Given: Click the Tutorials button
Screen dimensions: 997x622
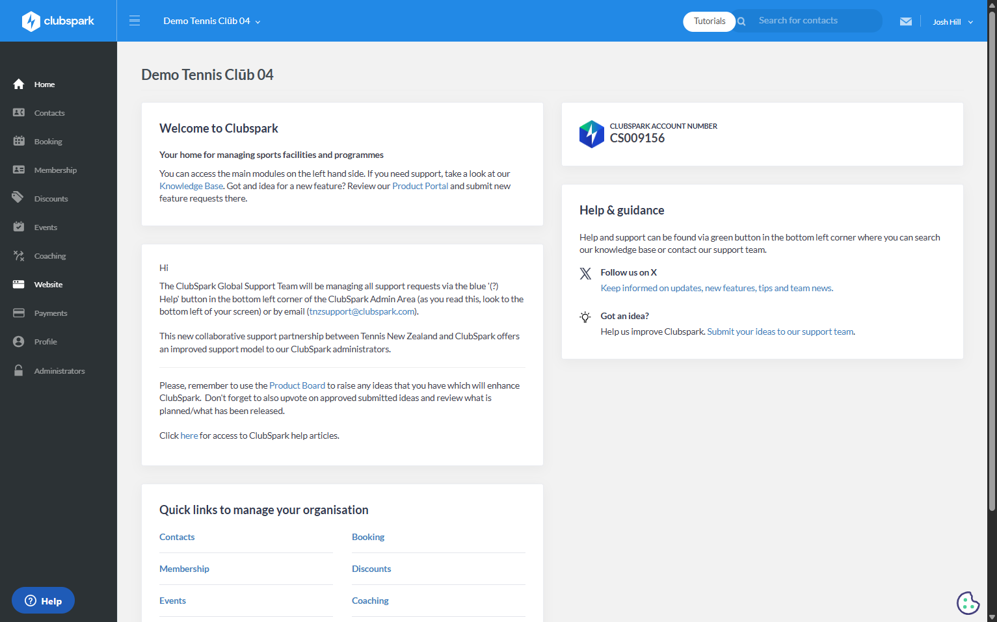Looking at the screenshot, I should tap(710, 21).
